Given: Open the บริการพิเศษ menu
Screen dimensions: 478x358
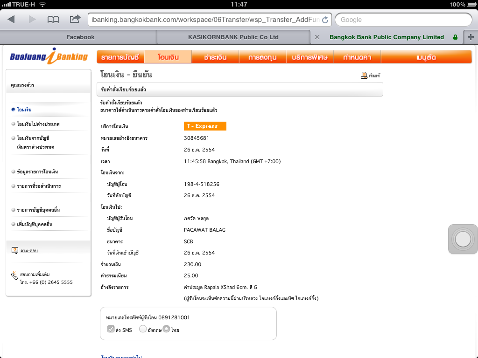Looking at the screenshot, I should point(310,57).
